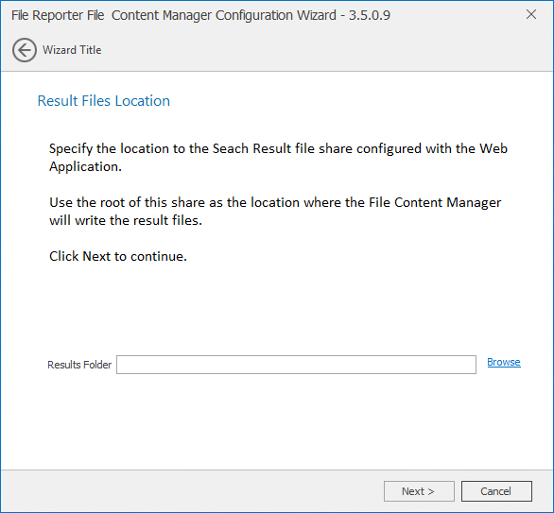554x513 pixels.
Task: Focus the Results Folder input field
Action: tap(296, 365)
